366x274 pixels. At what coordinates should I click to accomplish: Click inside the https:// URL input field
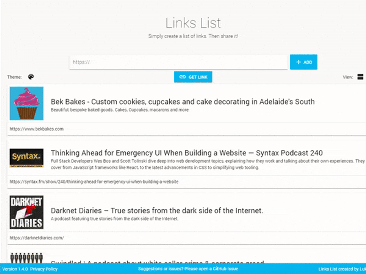(x=178, y=62)
